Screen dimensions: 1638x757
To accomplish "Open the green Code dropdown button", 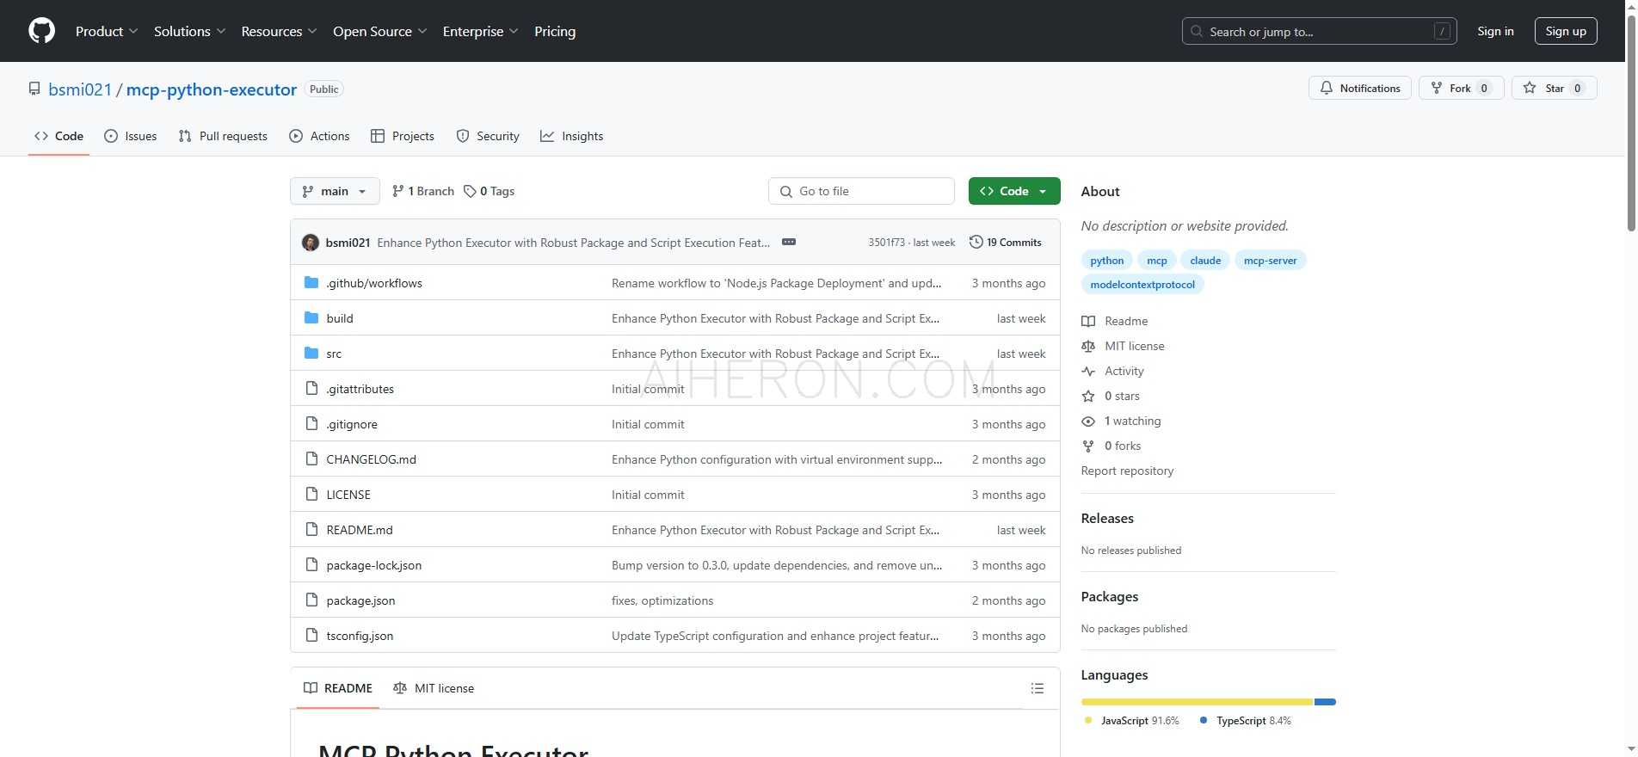I will pos(1014,191).
